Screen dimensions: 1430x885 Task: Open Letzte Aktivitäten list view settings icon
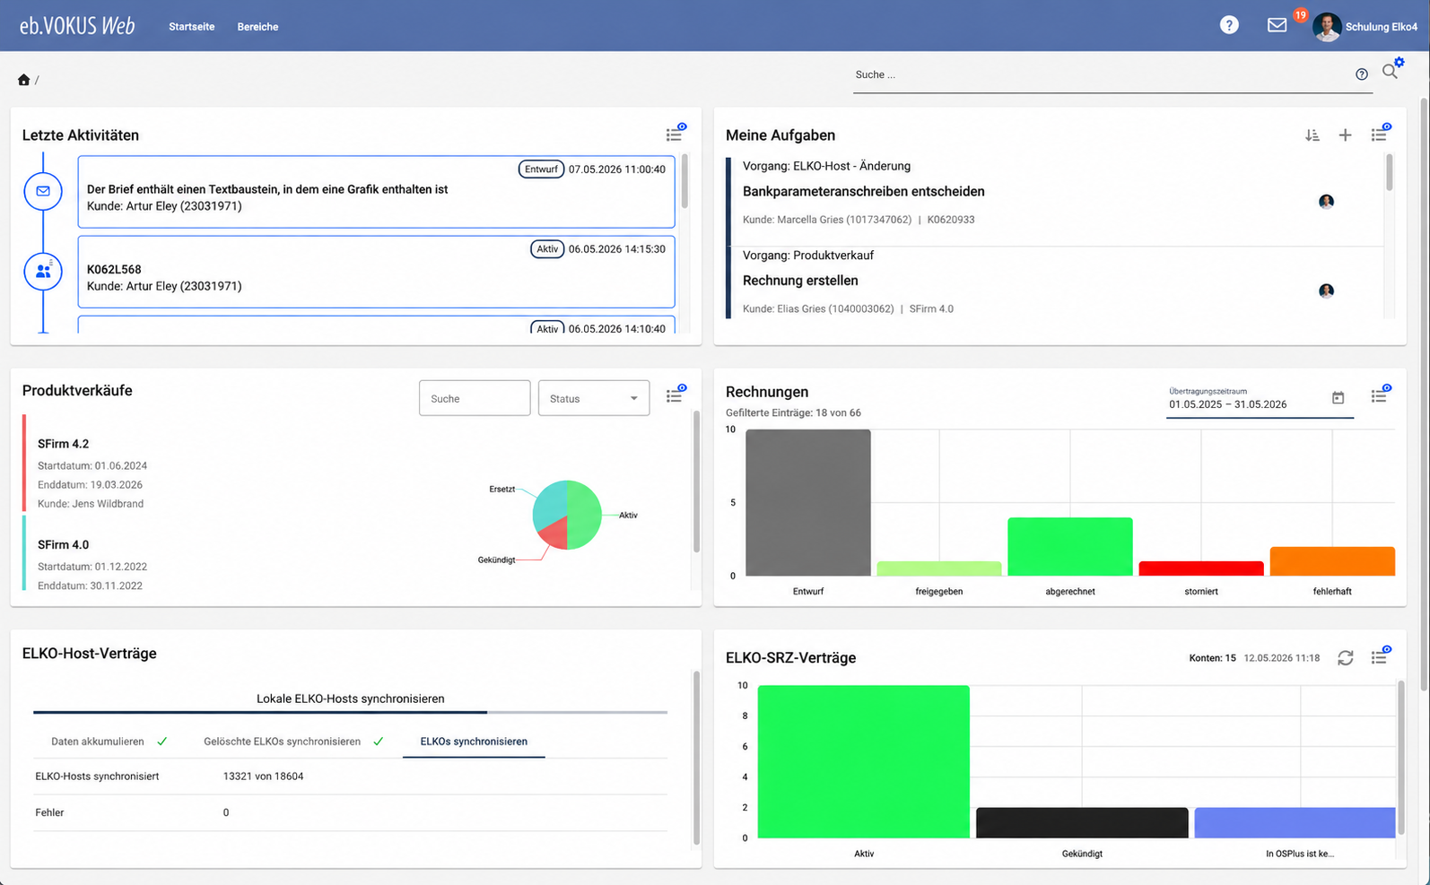676,134
